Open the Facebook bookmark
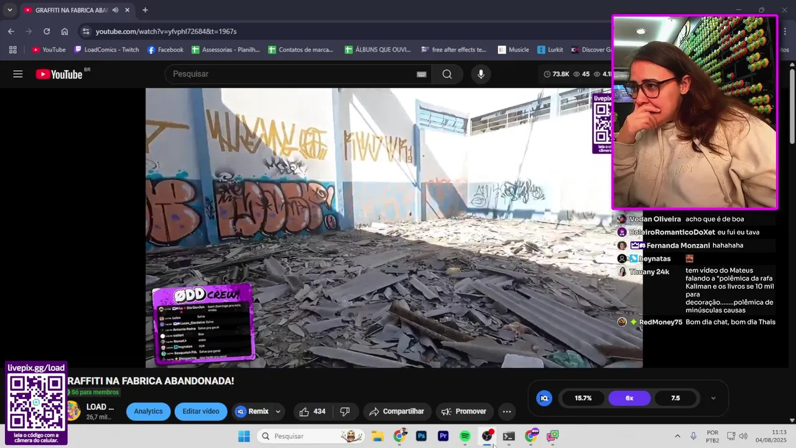Screen dimensions: 796x448 pyautogui.click(x=165, y=50)
